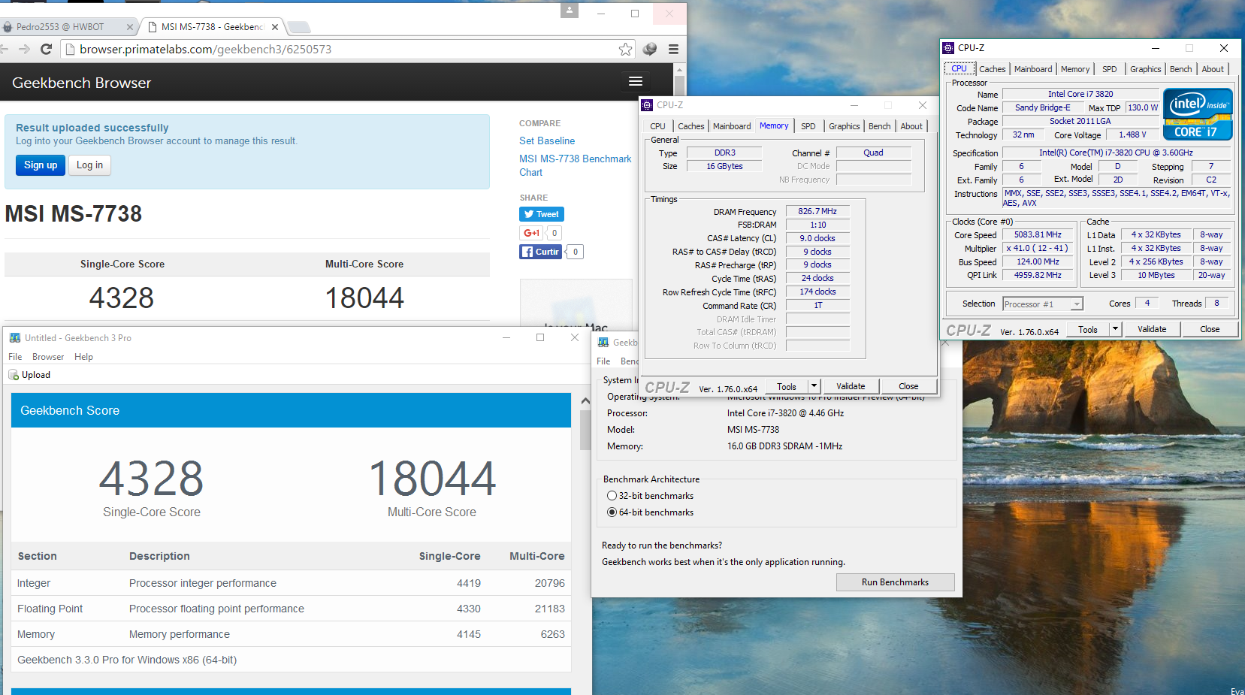Open the File menu in Geekbench 3 Pro

[x=15, y=357]
